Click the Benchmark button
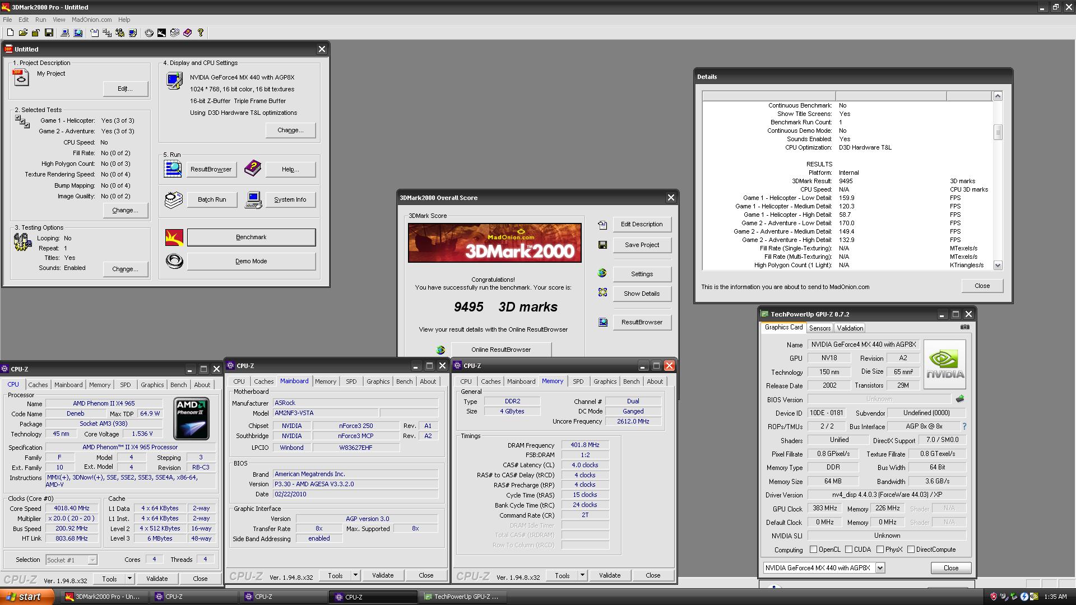The width and height of the screenshot is (1076, 605). point(251,238)
